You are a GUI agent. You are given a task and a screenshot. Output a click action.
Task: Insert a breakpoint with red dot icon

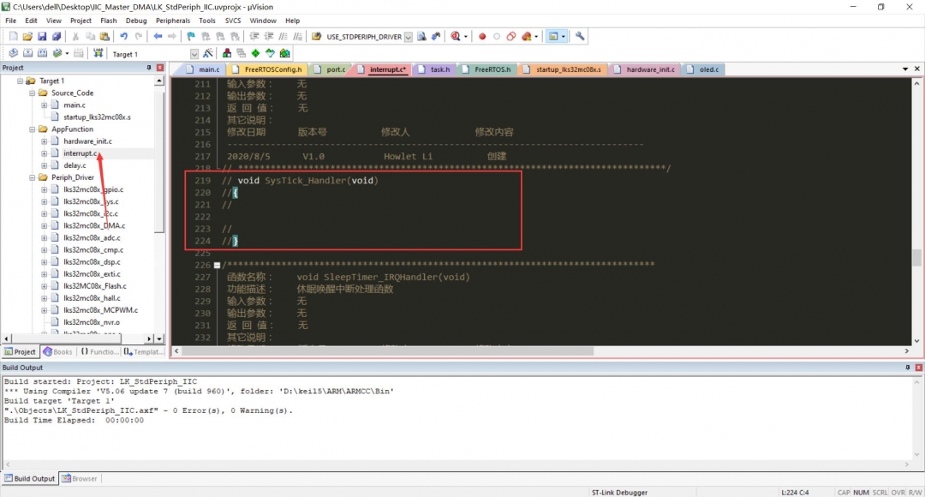click(482, 37)
